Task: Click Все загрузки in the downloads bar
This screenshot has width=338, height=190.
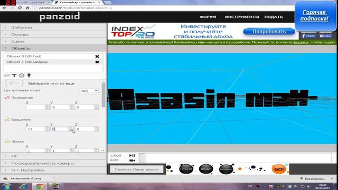Action: coord(313,178)
